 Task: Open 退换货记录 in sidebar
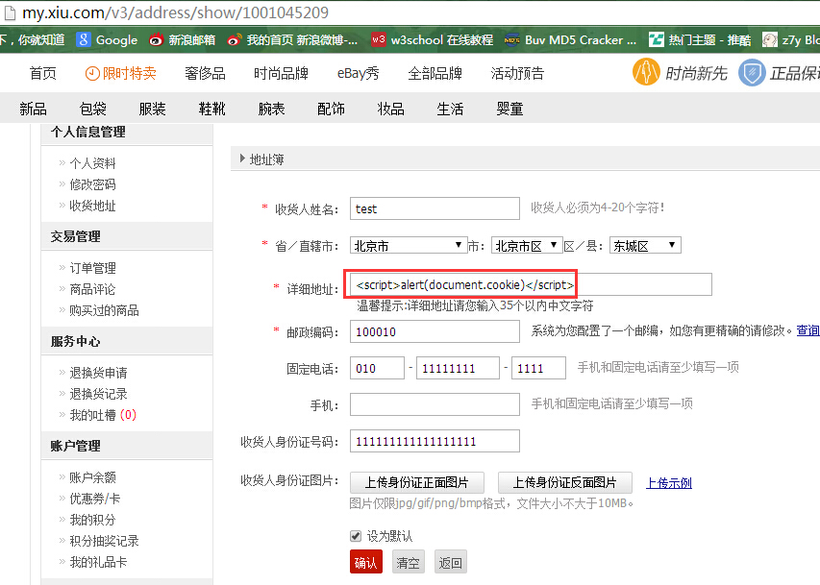pyautogui.click(x=98, y=394)
